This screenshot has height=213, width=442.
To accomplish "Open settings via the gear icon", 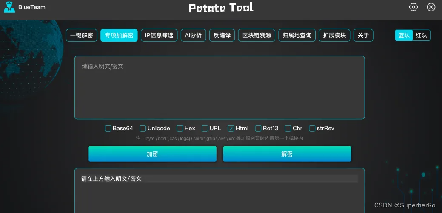I will [x=413, y=7].
